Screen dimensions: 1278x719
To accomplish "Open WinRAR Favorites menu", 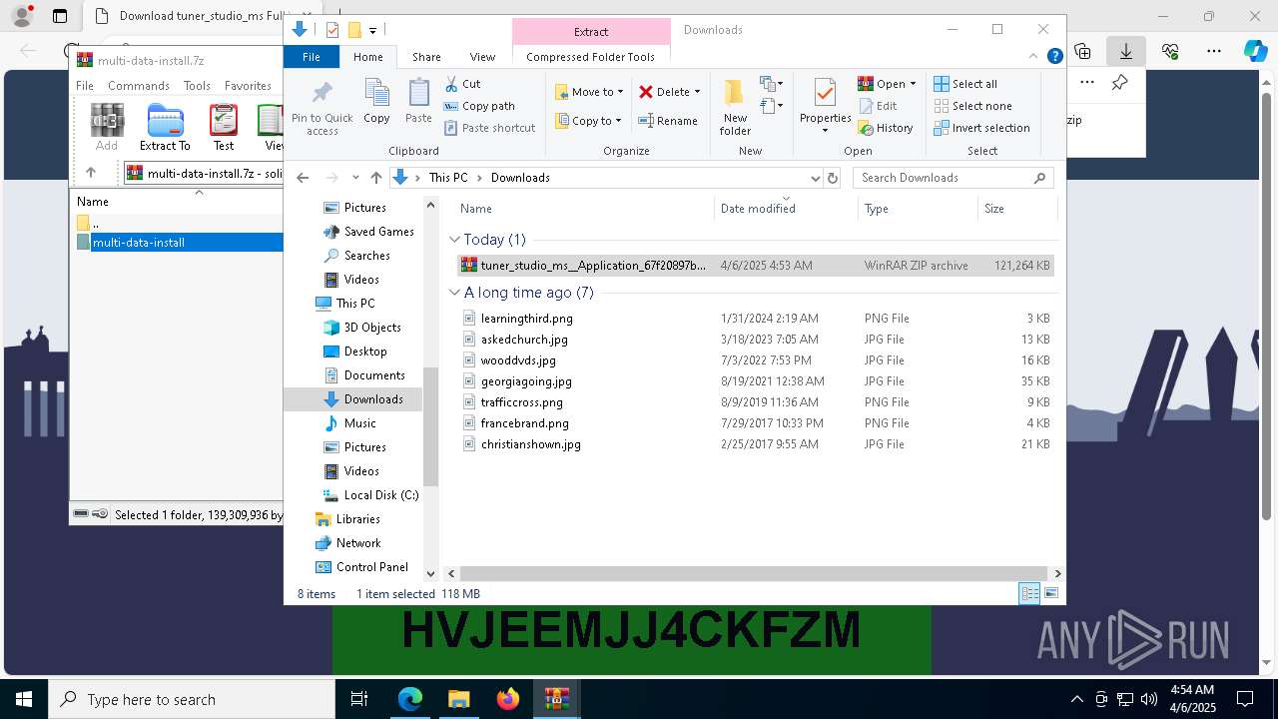I will [248, 86].
